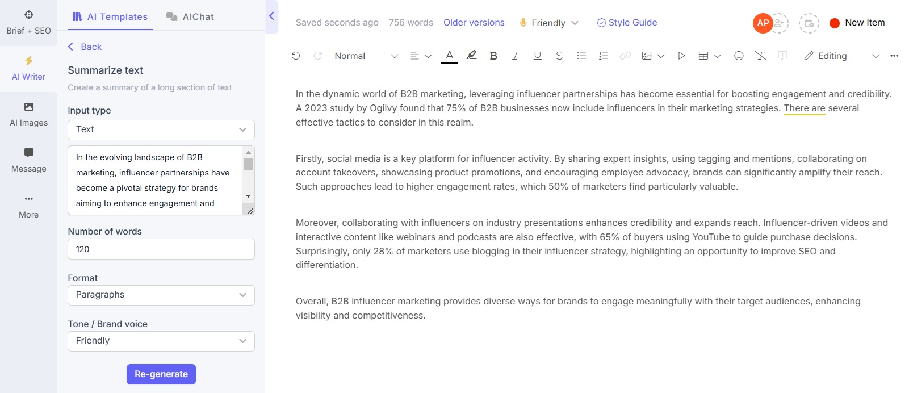Click the undo arrow icon
Image resolution: width=909 pixels, height=393 pixels.
click(x=296, y=56)
